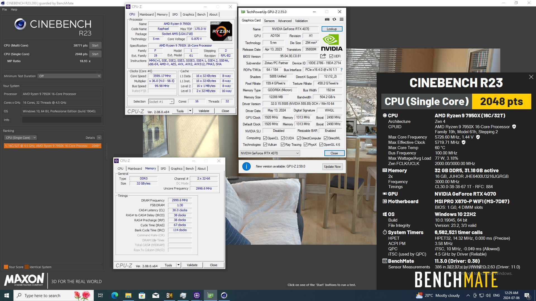
Task: Open the CPU (Single Core) ranking dropdown
Action: click(20, 138)
